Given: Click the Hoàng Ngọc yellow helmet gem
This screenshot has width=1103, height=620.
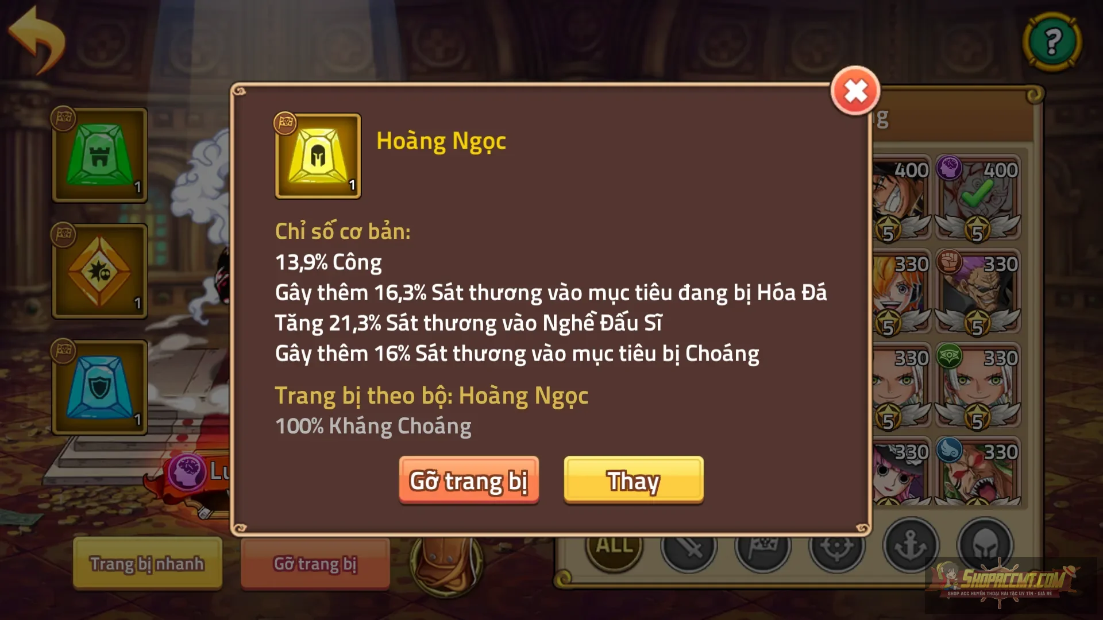Looking at the screenshot, I should [318, 156].
